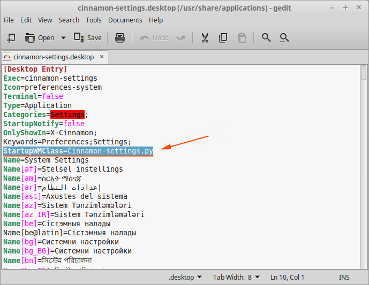Viewport: 369px width, 285px height.
Task: Click the Keywords=Preferences;Settings; line
Action: [x=67, y=142]
